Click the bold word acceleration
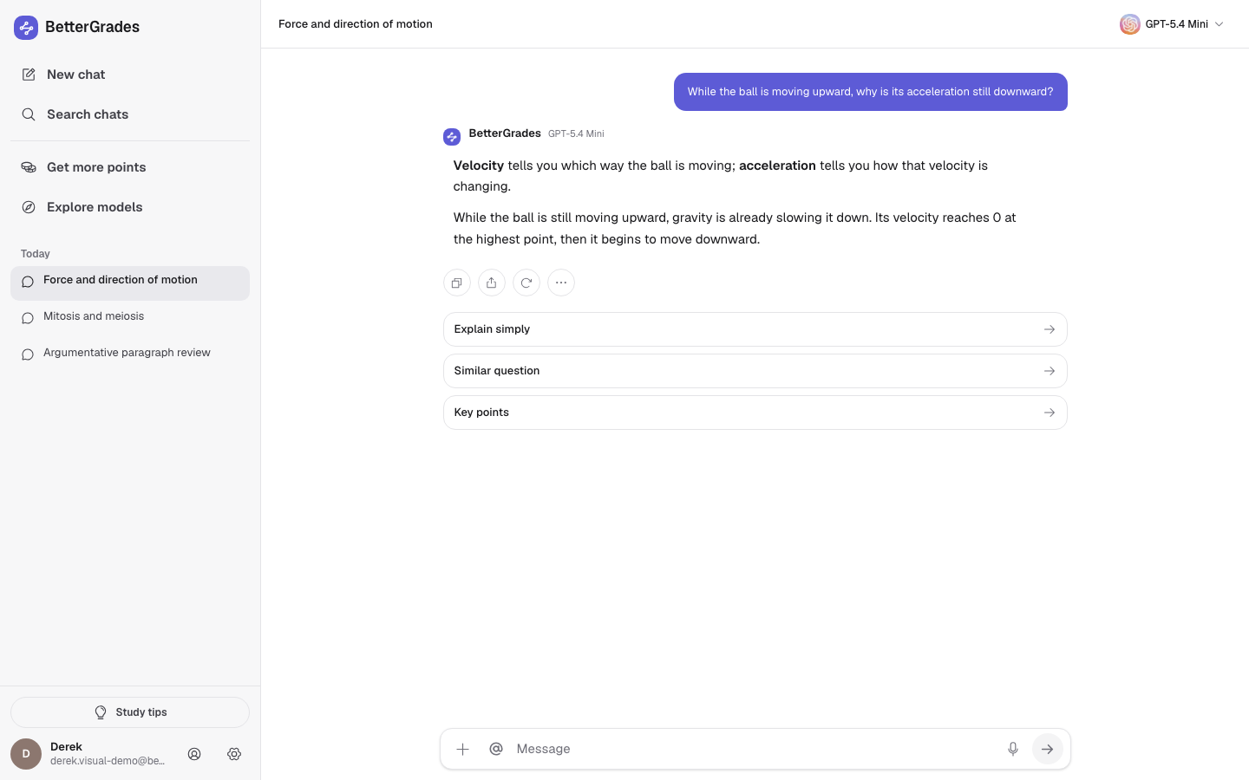 [x=777, y=166]
